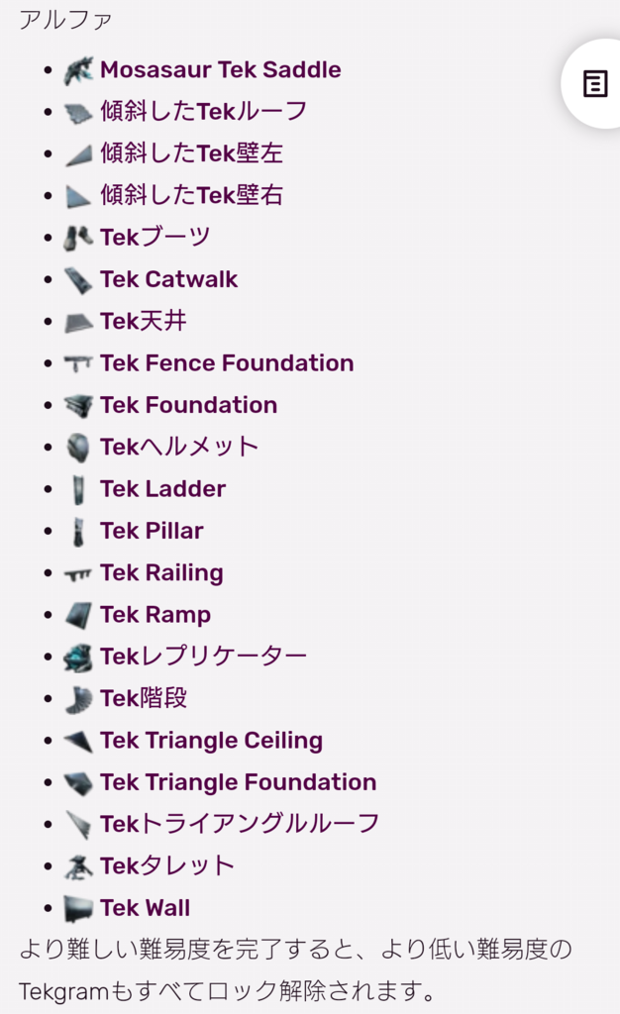Go to Tek Fence Foundation page
Image resolution: width=620 pixels, height=1014 pixels.
coord(227,362)
